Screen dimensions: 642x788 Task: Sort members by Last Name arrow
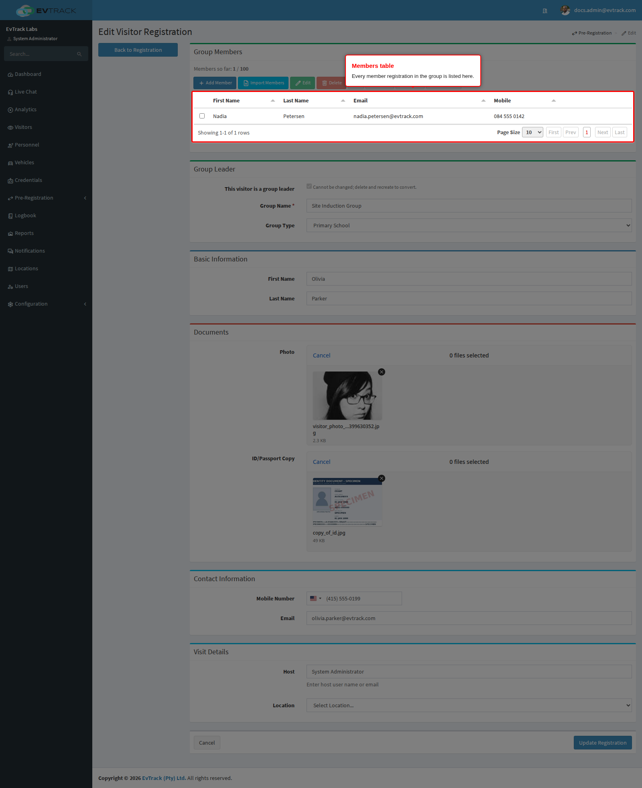pos(343,100)
